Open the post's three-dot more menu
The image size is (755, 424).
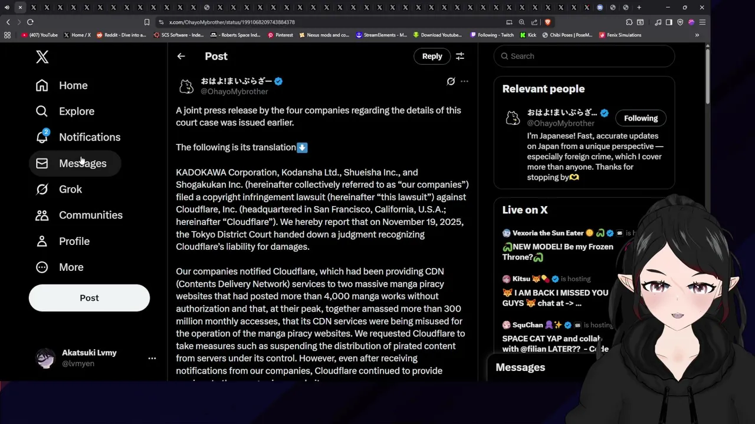[x=464, y=81]
